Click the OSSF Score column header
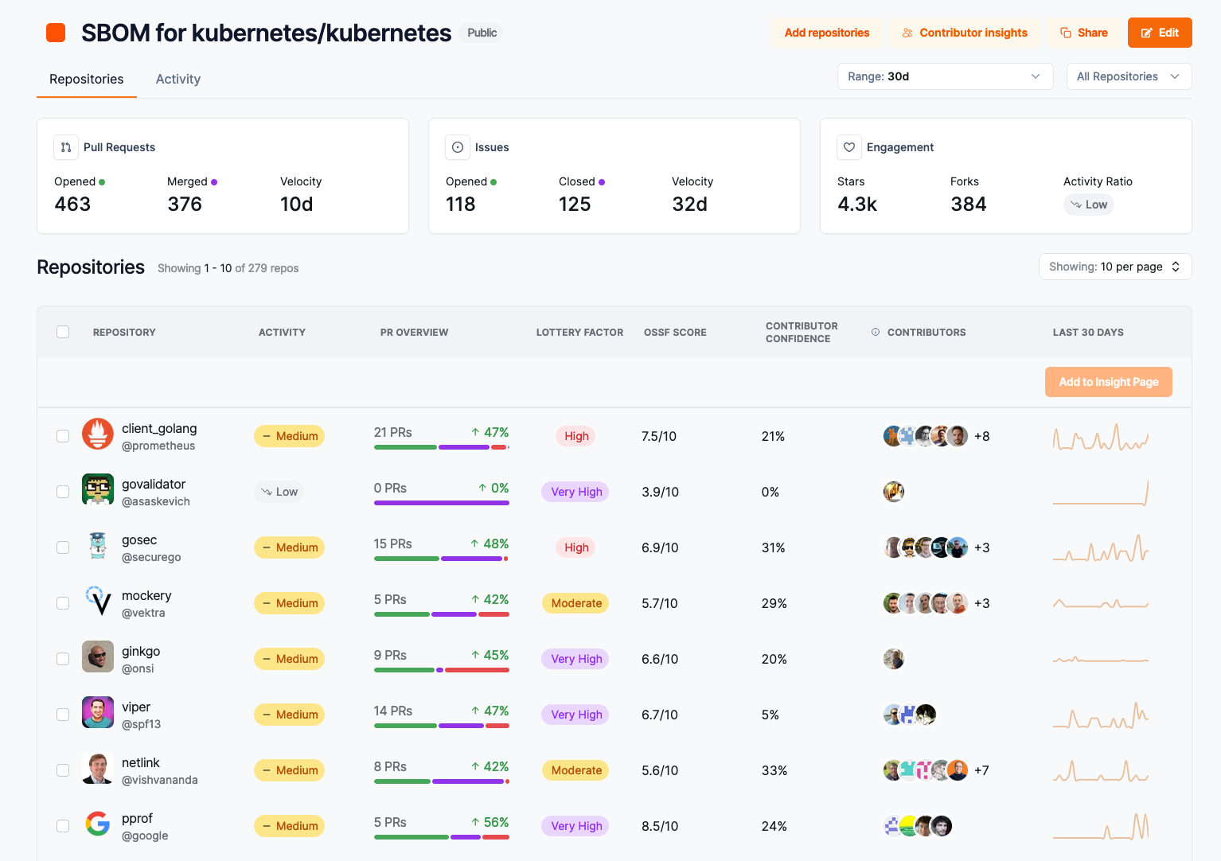The height and width of the screenshot is (861, 1221). [675, 332]
